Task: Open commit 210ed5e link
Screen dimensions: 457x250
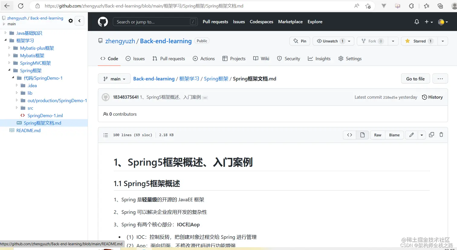Action: (390, 97)
